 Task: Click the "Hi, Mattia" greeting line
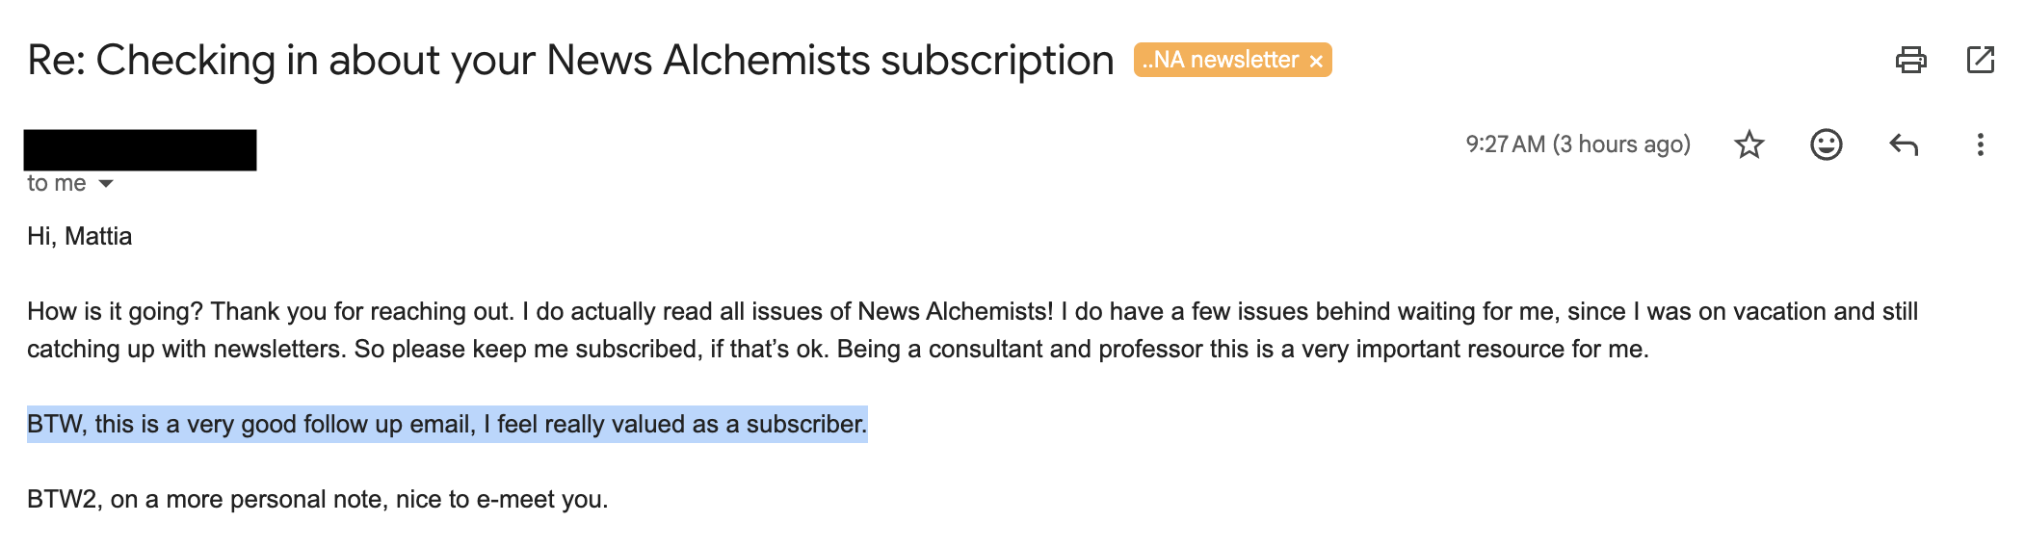[x=79, y=236]
